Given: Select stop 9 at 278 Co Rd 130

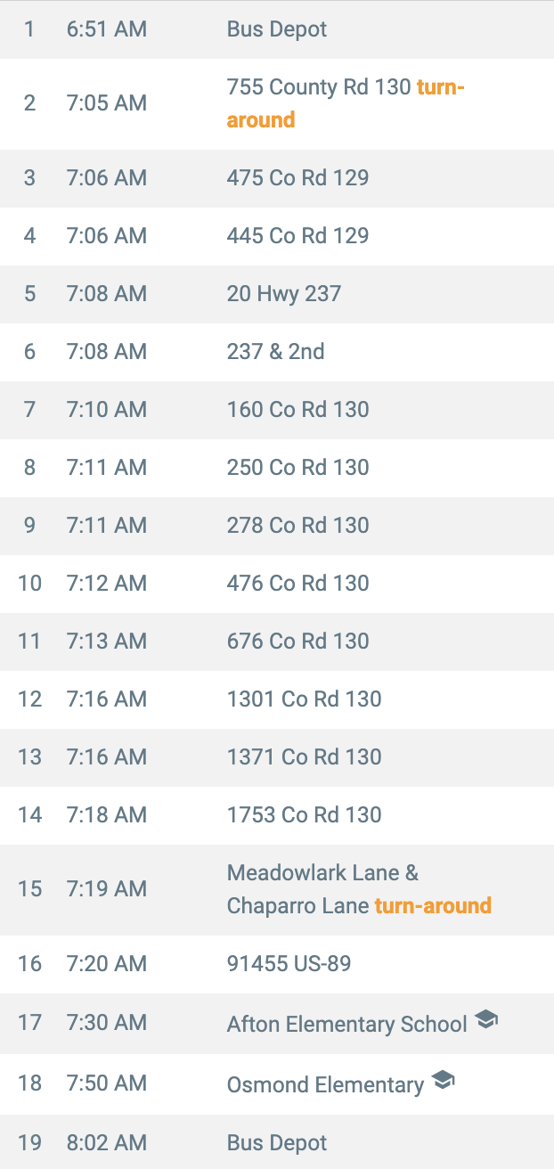Looking at the screenshot, I should click(277, 526).
